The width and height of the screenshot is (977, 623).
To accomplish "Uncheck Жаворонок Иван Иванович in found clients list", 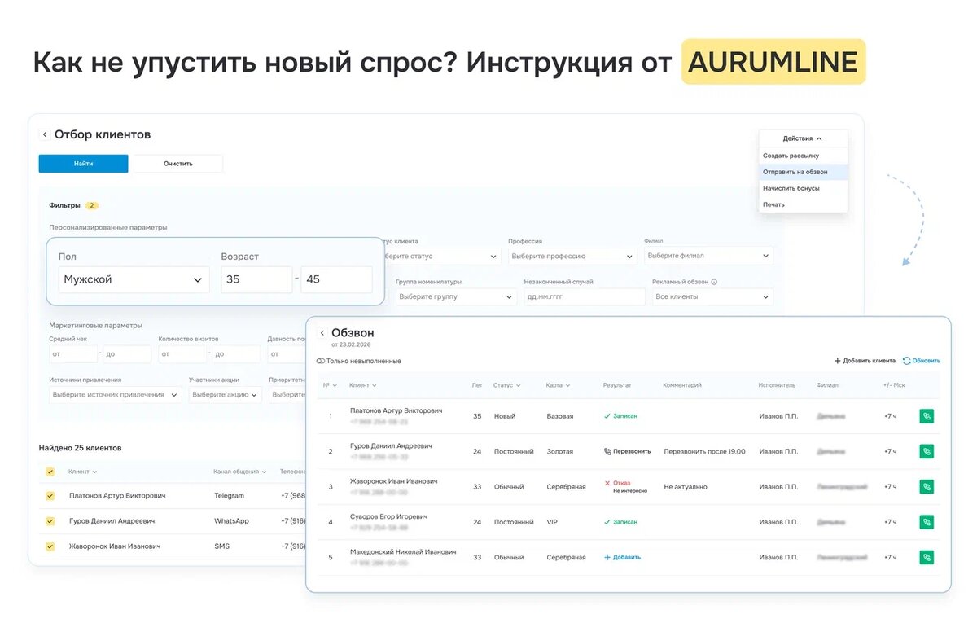I will [50, 546].
